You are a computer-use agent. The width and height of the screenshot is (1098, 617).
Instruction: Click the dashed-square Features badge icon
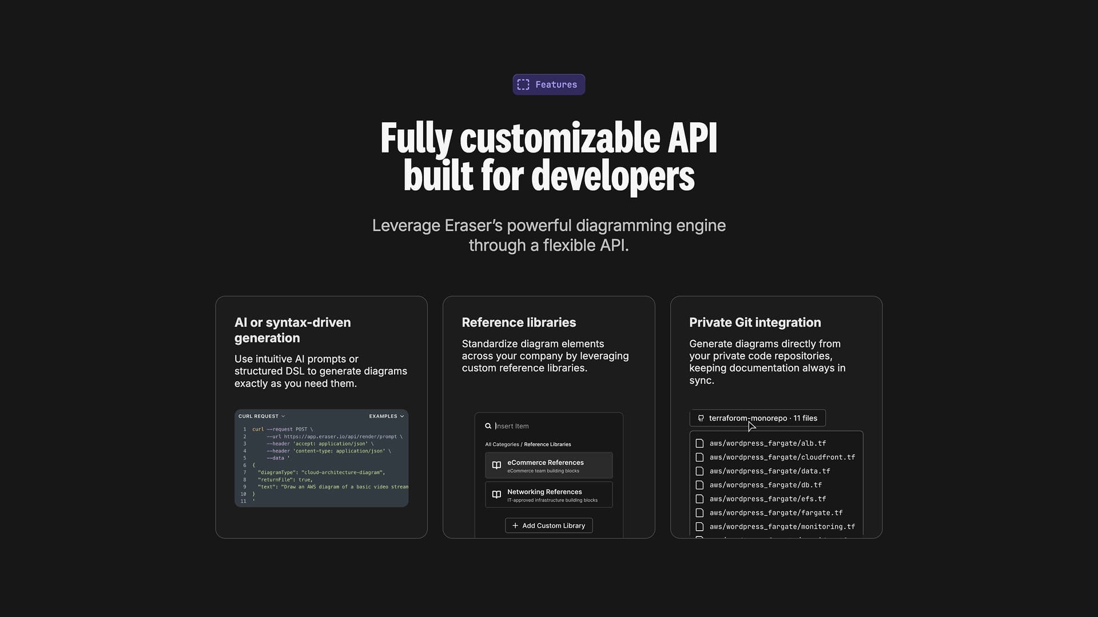coord(523,85)
